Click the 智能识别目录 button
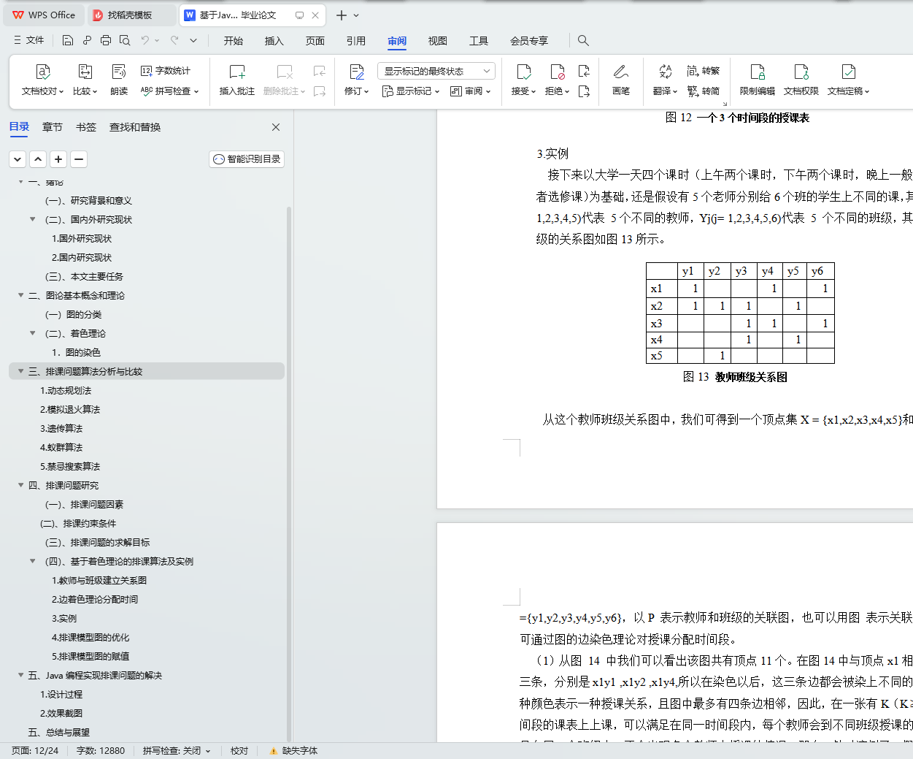This screenshot has height=759, width=913. coord(247,159)
